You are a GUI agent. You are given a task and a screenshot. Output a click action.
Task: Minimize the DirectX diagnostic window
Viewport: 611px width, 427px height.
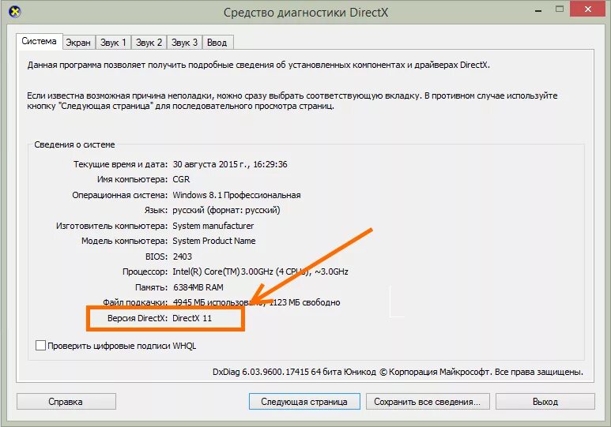click(x=538, y=10)
